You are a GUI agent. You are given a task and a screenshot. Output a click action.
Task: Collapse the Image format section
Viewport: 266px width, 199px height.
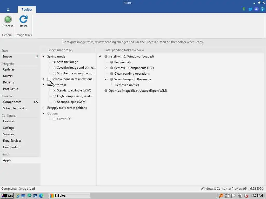[x=43, y=85]
